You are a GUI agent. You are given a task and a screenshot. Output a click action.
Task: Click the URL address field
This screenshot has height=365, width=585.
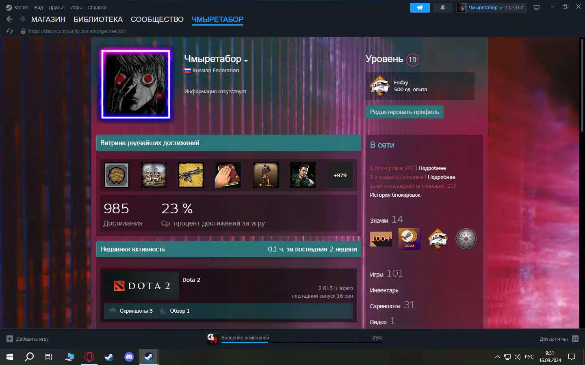tap(77, 31)
